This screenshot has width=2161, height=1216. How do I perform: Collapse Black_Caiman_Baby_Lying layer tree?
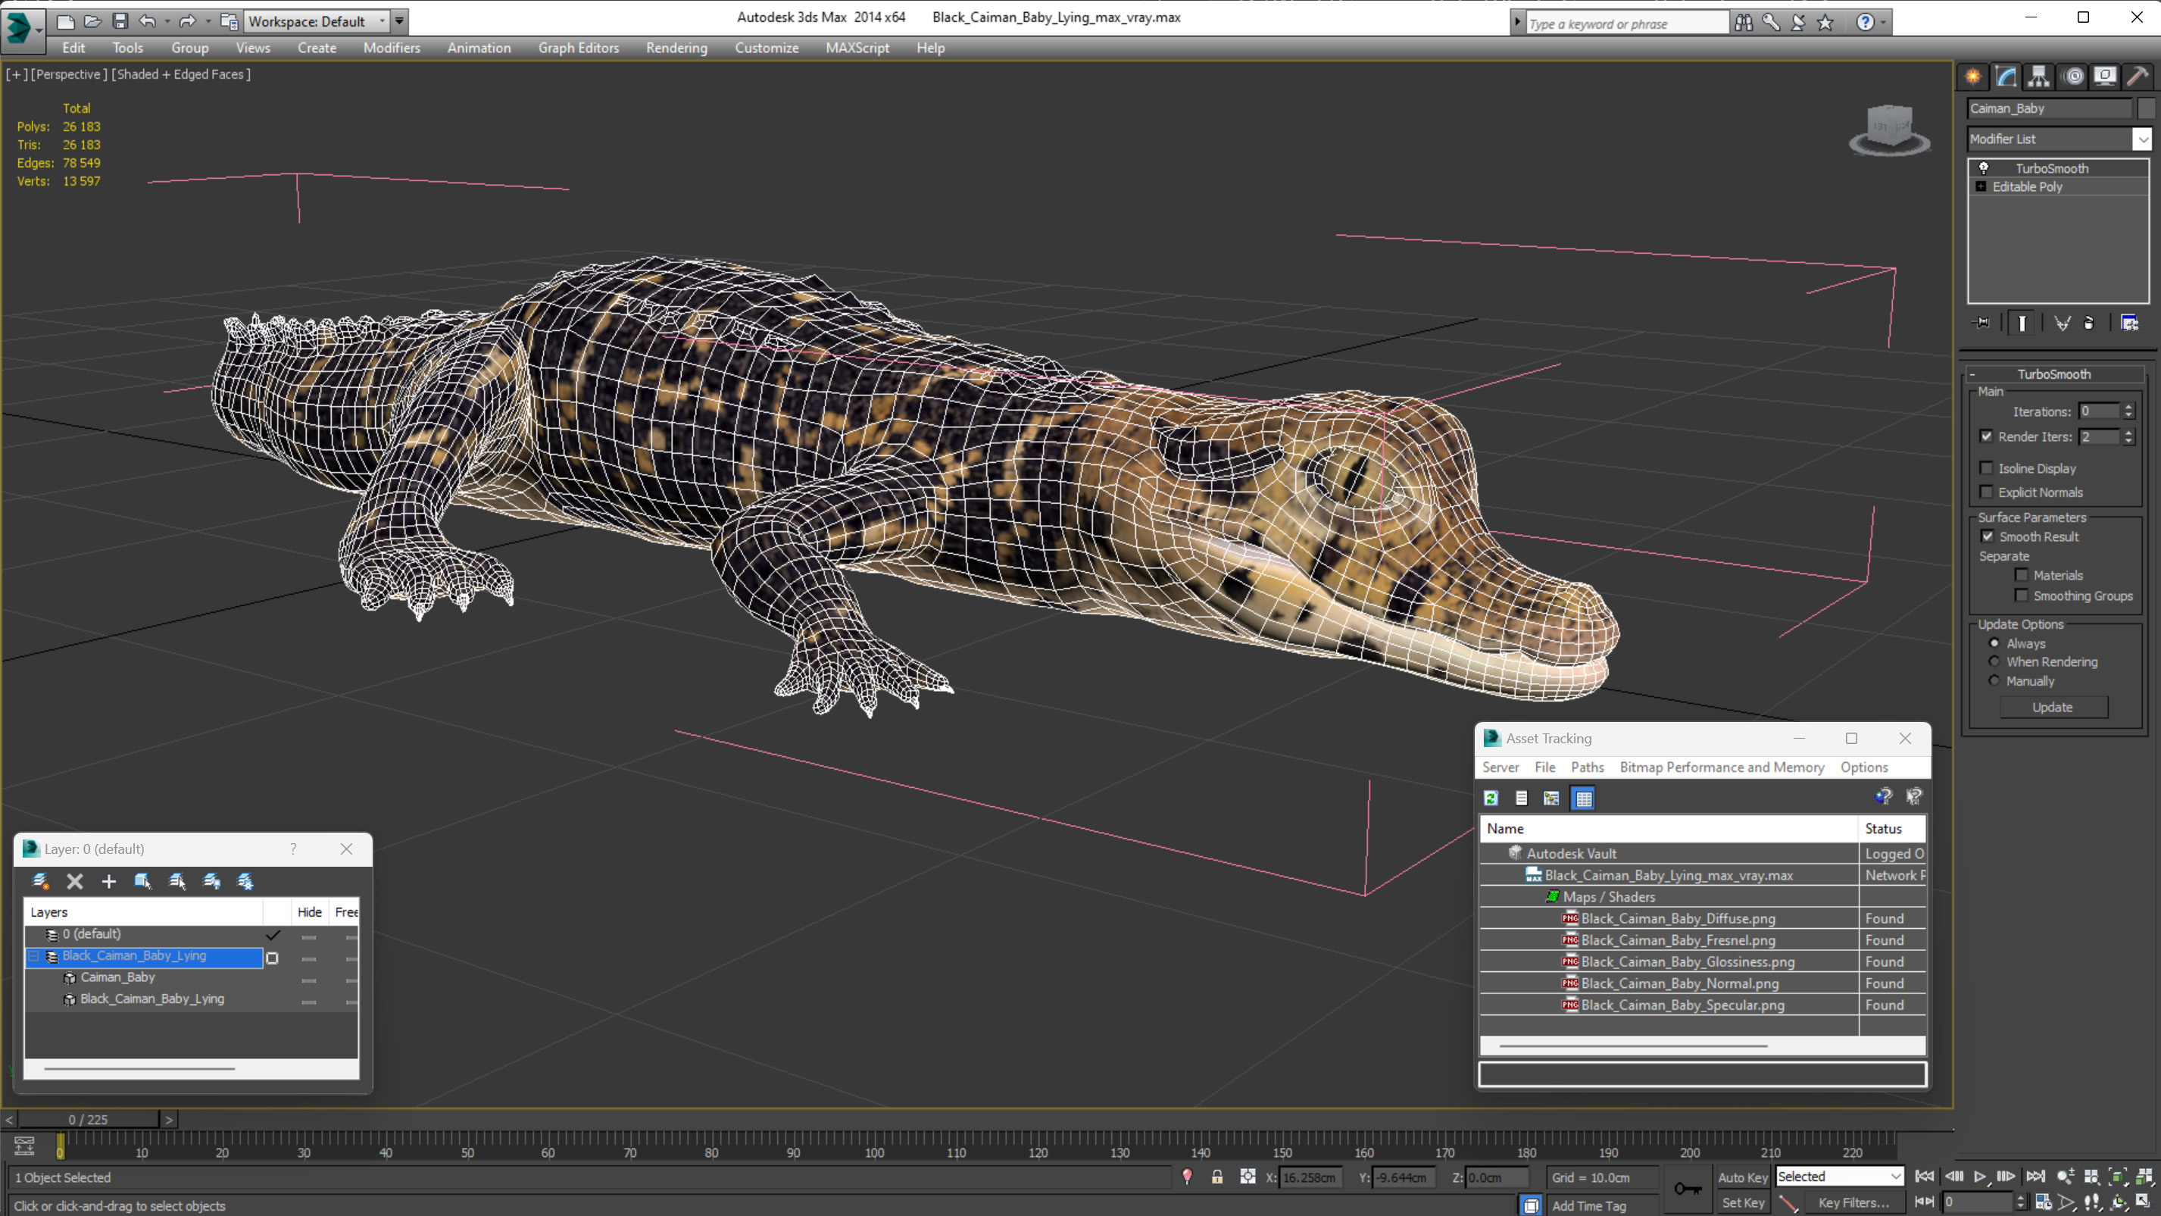33,956
